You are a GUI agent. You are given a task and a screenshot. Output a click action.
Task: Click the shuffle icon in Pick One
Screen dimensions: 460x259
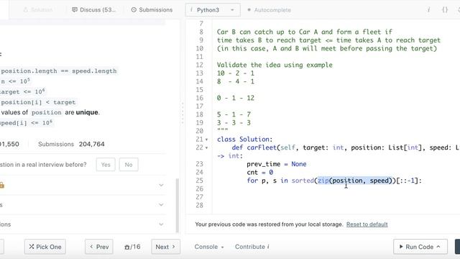[32, 247]
